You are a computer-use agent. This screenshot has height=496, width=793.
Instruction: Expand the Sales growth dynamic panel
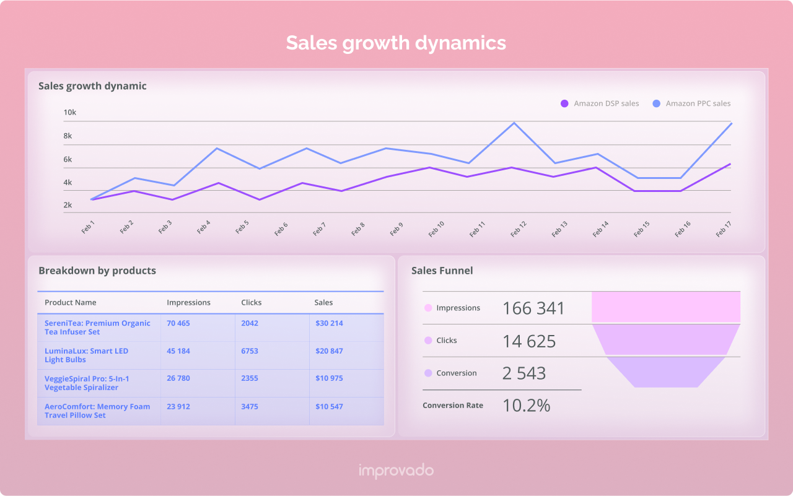click(92, 85)
